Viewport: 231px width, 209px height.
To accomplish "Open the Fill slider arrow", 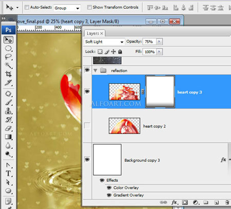I will [159, 52].
